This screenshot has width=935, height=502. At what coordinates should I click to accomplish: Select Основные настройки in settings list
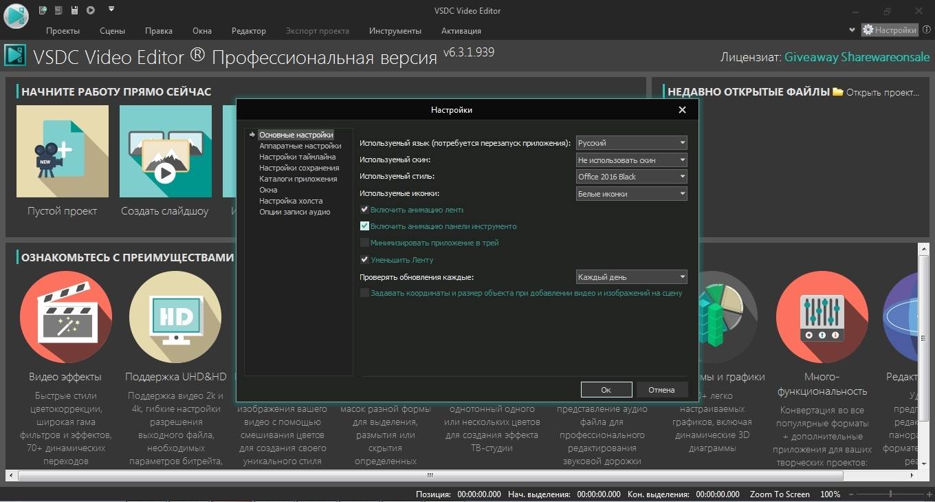tap(296, 135)
